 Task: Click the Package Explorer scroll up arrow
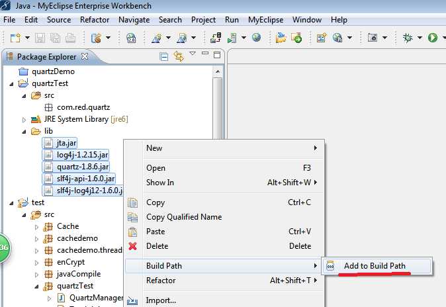point(218,71)
